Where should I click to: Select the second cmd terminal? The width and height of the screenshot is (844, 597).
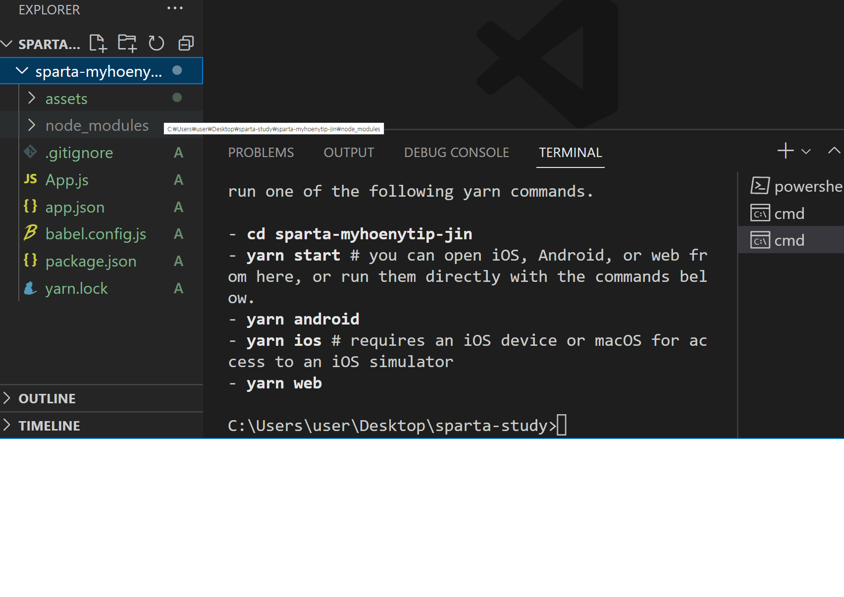791,240
